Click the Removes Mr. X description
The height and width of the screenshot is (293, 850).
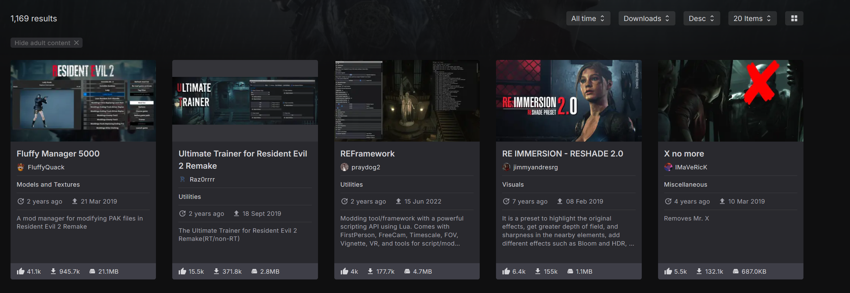click(686, 218)
